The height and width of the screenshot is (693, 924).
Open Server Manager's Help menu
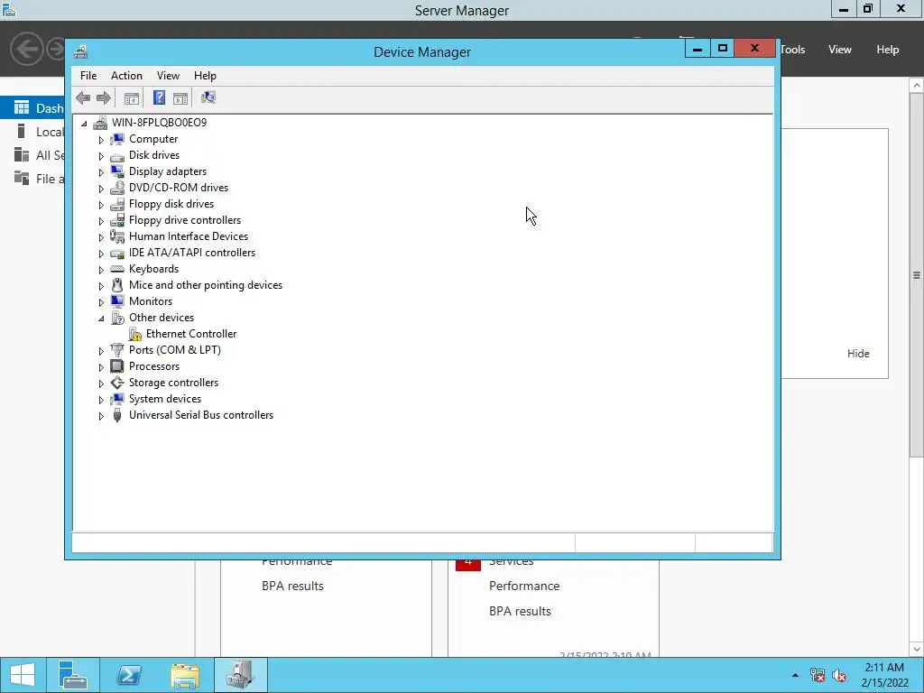click(888, 50)
